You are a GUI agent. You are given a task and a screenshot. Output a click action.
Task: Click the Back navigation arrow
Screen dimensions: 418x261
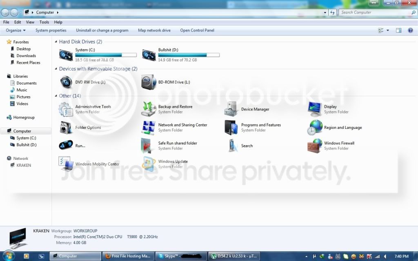[5, 12]
